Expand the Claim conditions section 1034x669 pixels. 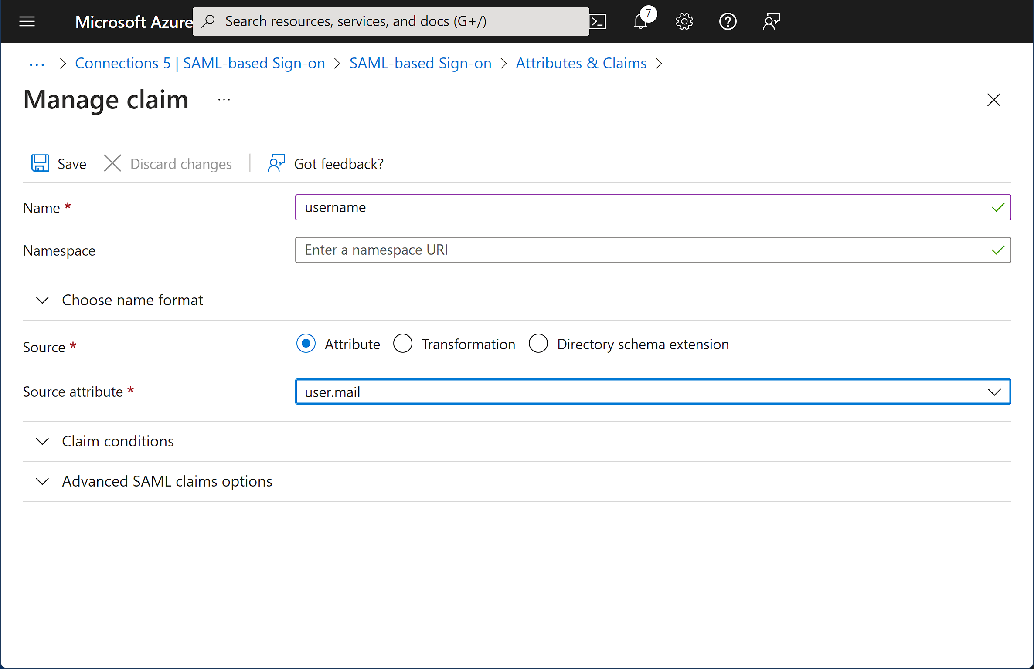pyautogui.click(x=42, y=441)
